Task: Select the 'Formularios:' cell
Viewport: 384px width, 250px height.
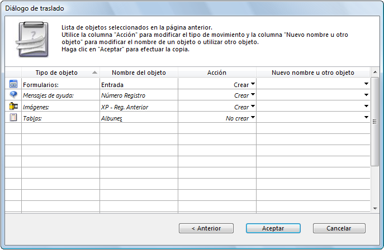Action: click(x=60, y=85)
